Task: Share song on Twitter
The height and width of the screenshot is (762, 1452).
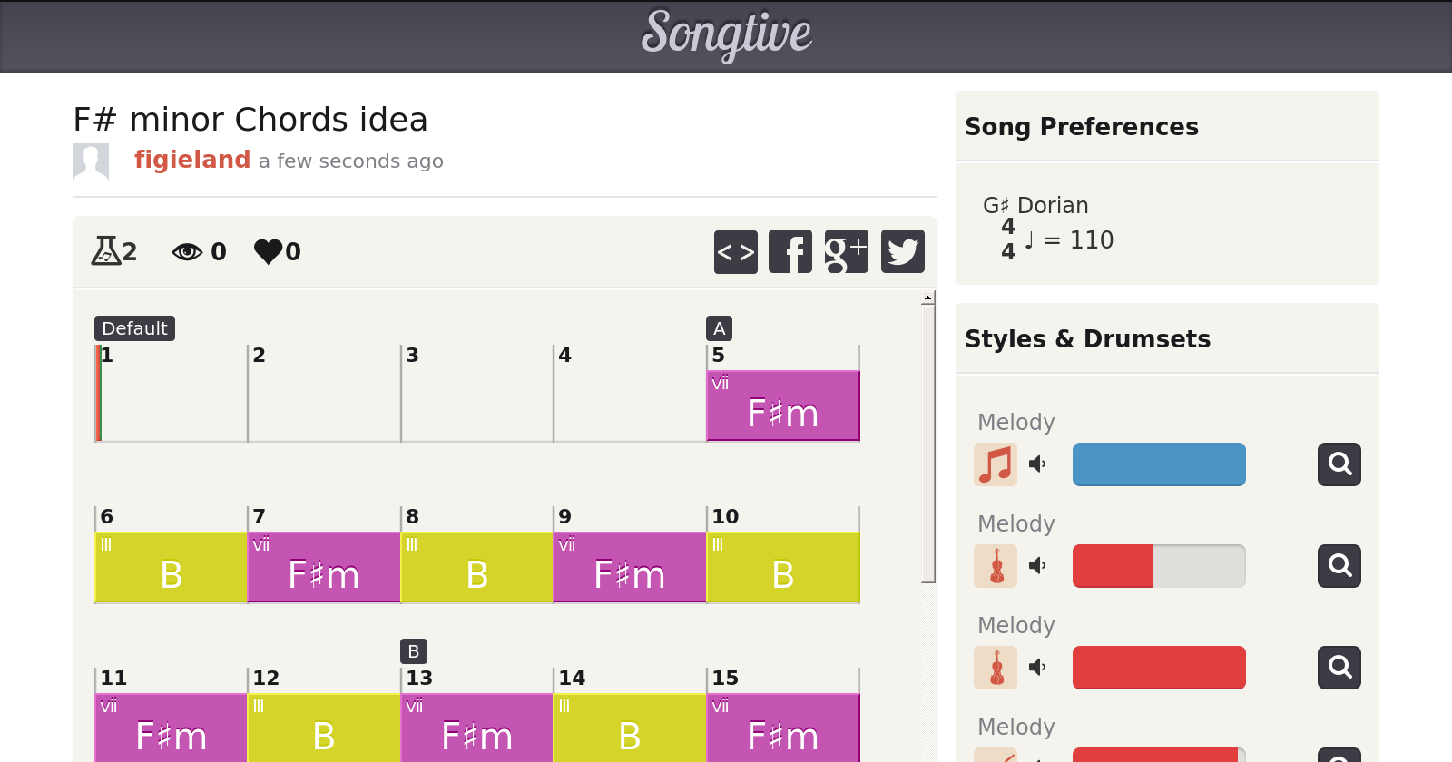Action: tap(903, 251)
